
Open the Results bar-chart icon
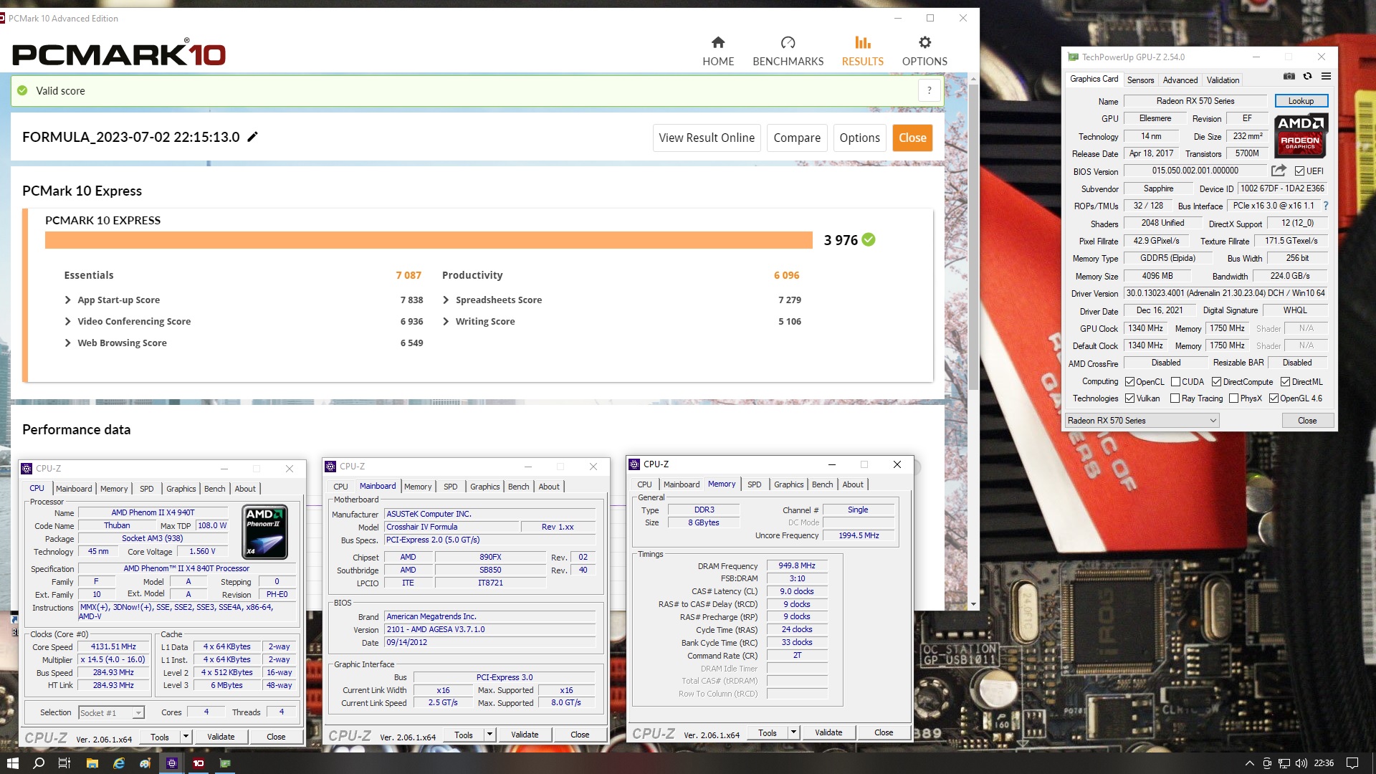tap(863, 42)
